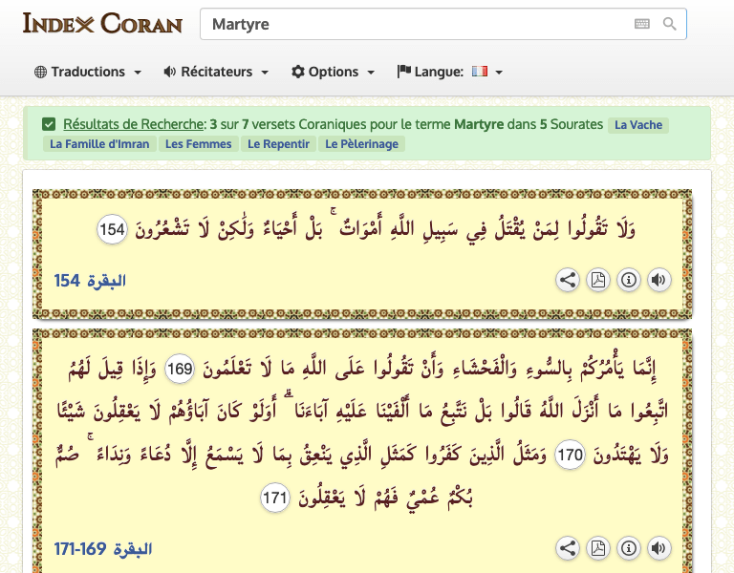Click the speaker icon beside Récitateurs
The image size is (734, 573).
169,72
